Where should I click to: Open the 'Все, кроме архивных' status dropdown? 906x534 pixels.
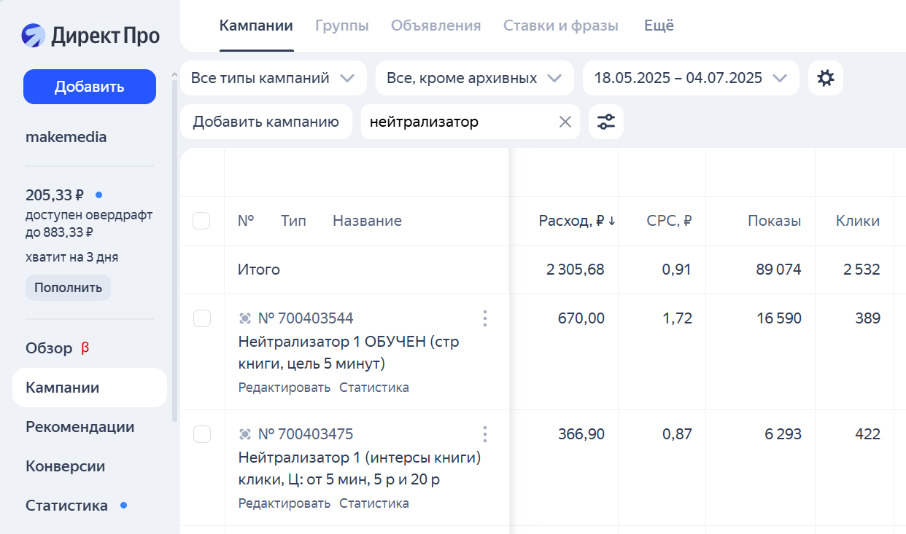pos(474,78)
